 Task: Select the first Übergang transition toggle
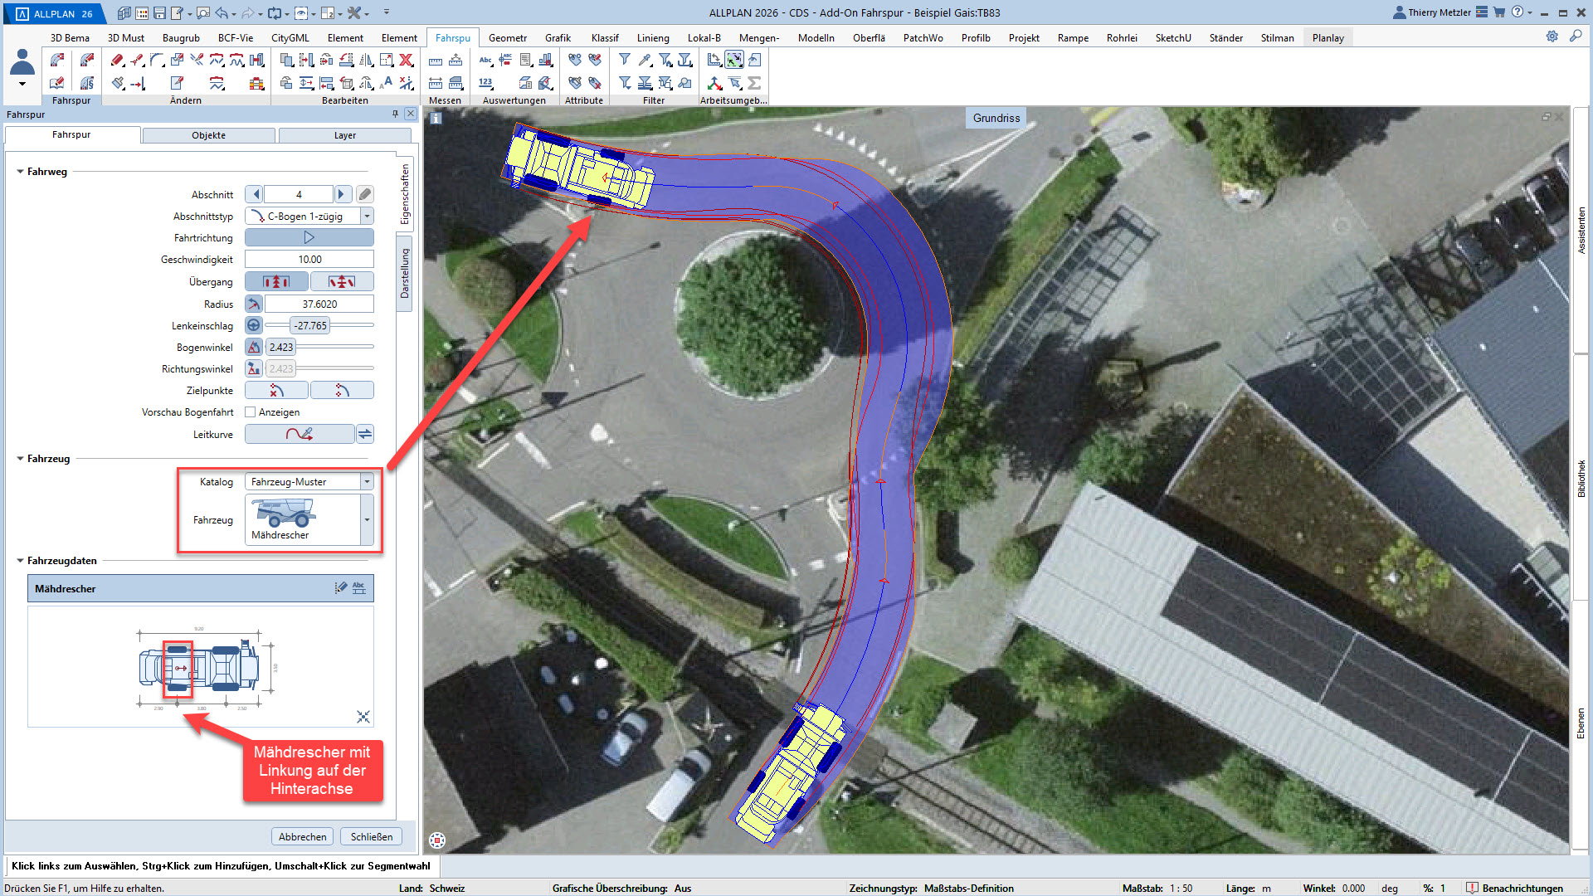[x=276, y=282]
